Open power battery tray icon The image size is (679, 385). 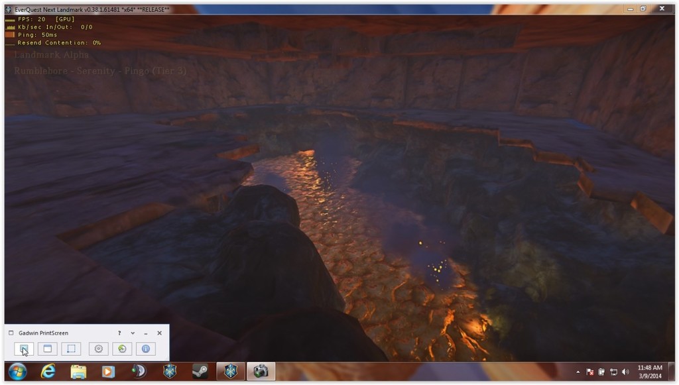coord(601,372)
